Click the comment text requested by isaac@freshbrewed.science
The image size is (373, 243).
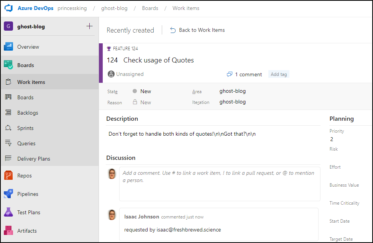click(x=173, y=230)
